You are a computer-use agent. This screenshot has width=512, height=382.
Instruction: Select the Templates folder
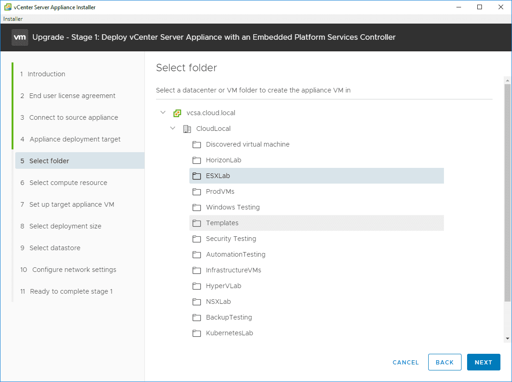222,223
